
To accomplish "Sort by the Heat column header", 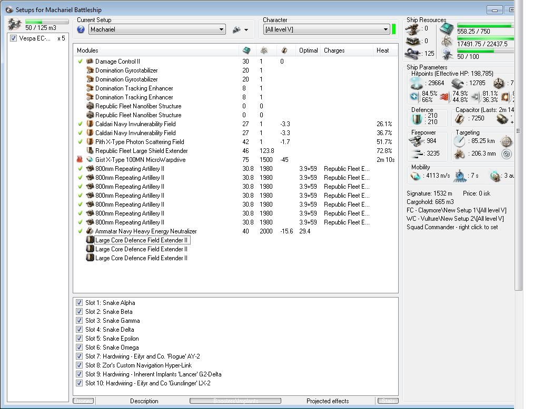I will (385, 50).
